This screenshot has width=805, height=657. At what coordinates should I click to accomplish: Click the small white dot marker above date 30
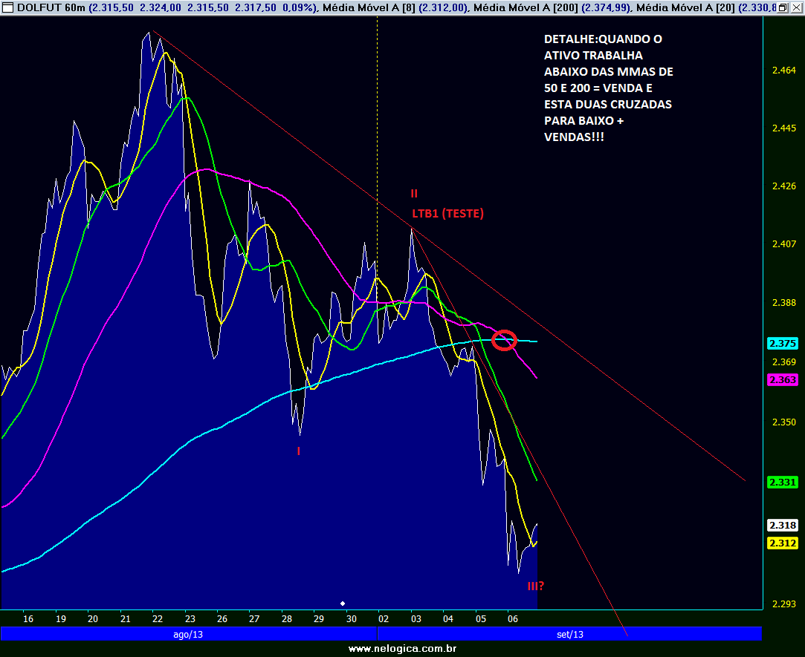click(x=343, y=603)
